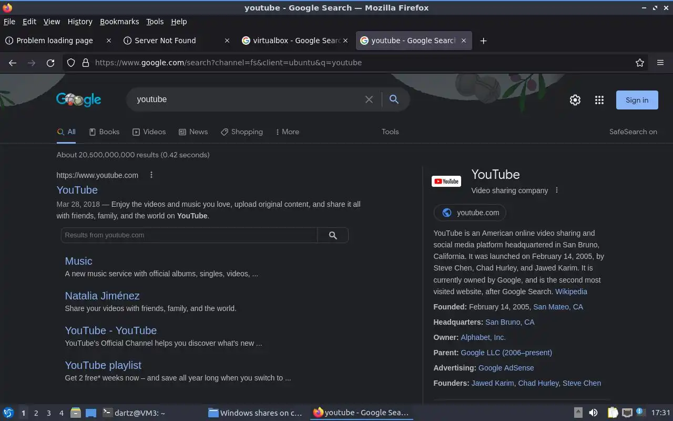Image resolution: width=673 pixels, height=421 pixels.
Task: Open YouTube panel more options dots
Action: click(557, 191)
